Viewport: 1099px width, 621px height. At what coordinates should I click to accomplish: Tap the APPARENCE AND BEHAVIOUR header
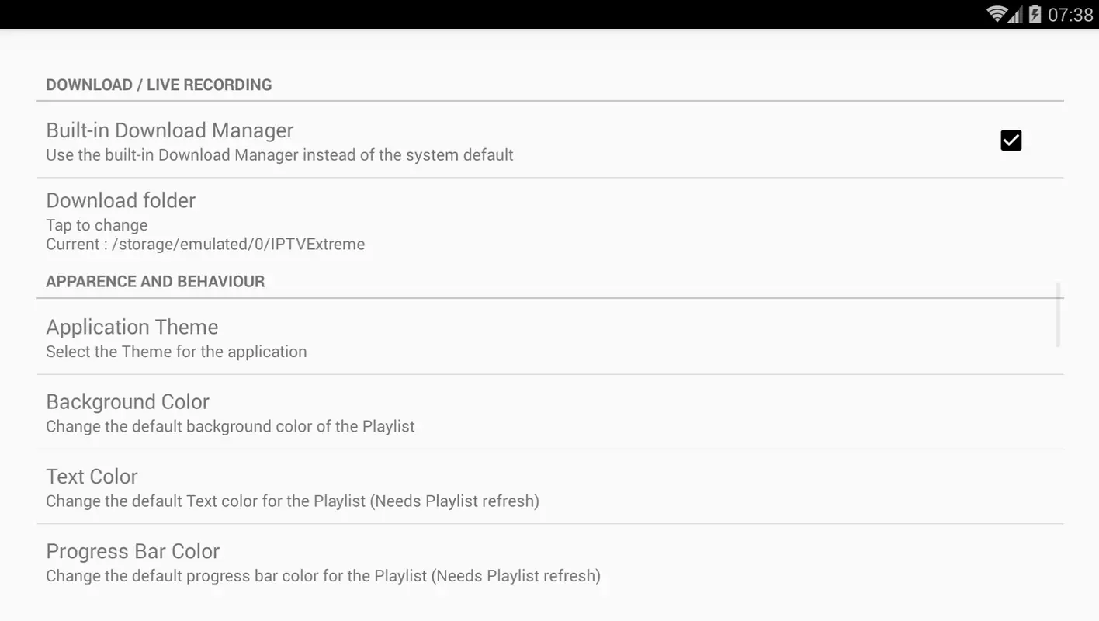click(x=155, y=281)
